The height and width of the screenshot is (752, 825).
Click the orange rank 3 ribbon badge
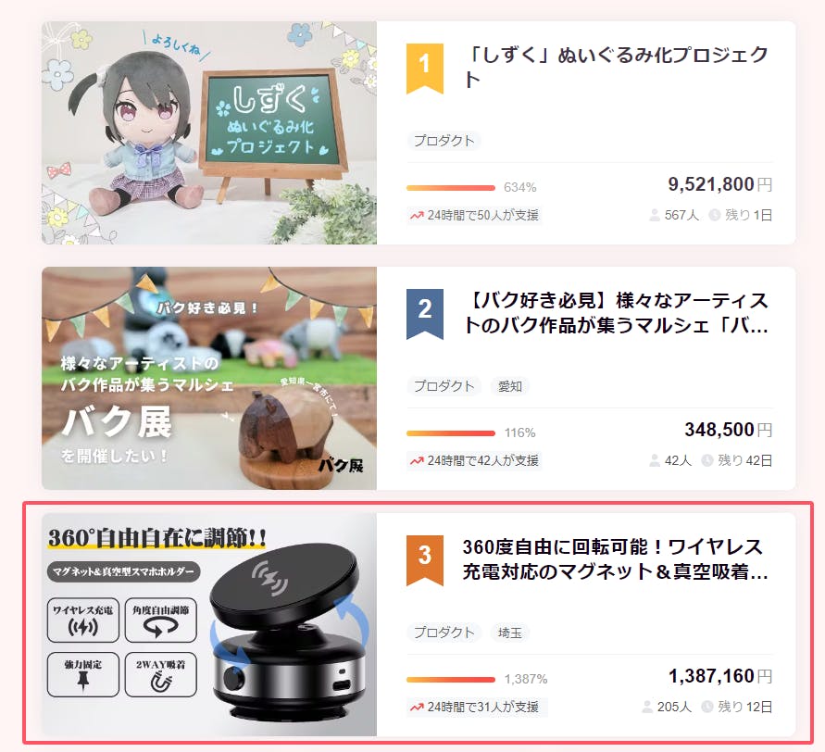[x=425, y=560]
